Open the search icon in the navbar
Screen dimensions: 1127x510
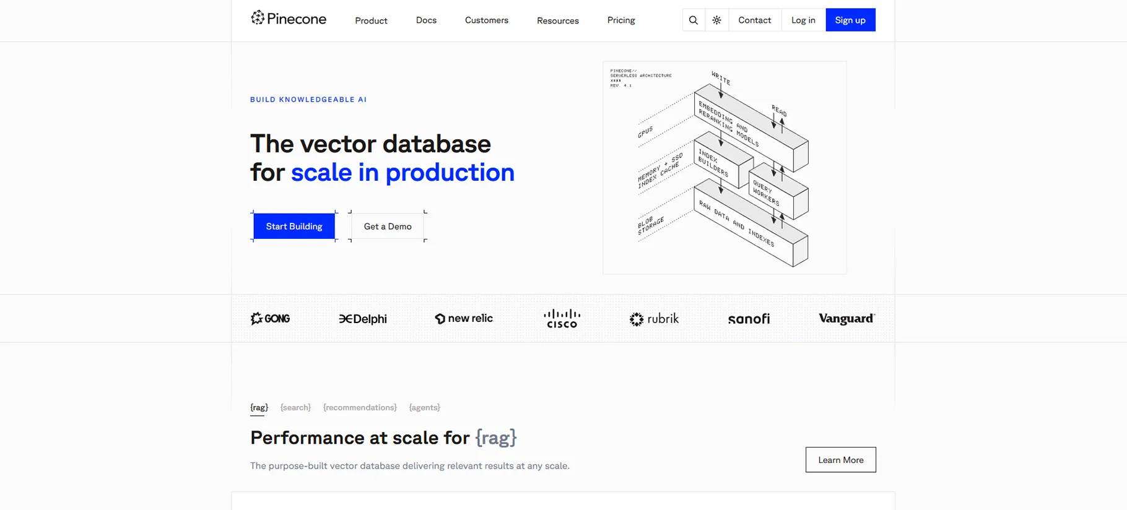point(694,20)
